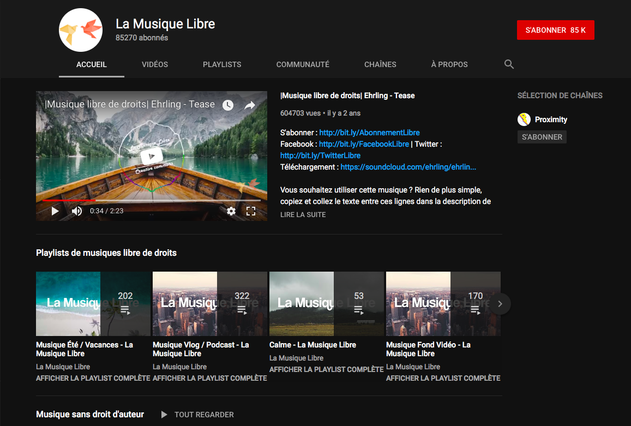Show complete Musique Fond Vidéo playlist

click(443, 378)
